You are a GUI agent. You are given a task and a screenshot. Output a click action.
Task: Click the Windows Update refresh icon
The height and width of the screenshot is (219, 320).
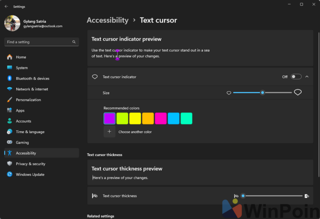(x=10, y=174)
